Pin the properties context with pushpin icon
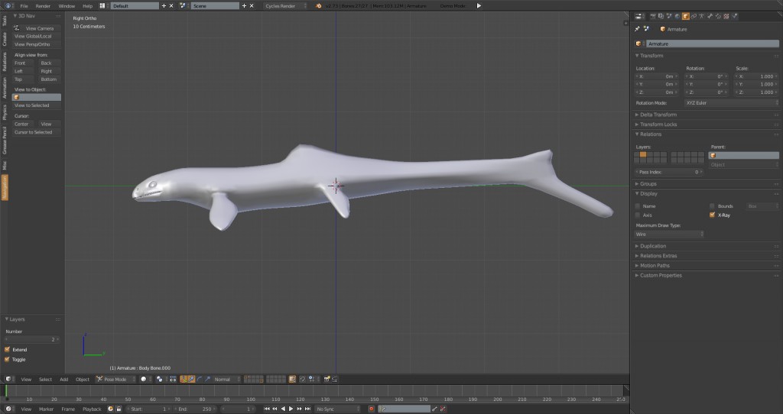The image size is (783, 414). click(x=637, y=29)
